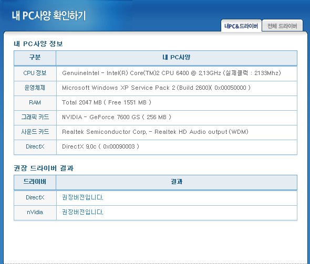Select the 사운드 카드 row label
Viewport: 310px width, 264px height.
click(x=35, y=132)
